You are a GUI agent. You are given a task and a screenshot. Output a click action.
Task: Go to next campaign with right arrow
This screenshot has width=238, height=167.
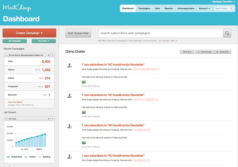tap(53, 55)
